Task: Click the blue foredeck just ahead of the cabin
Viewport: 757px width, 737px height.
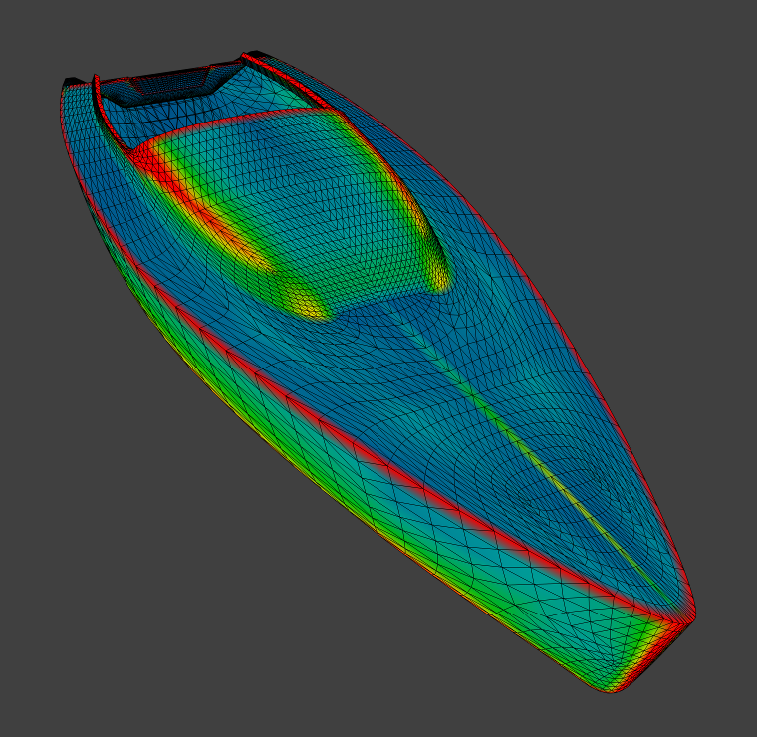Action: pyautogui.click(x=418, y=339)
